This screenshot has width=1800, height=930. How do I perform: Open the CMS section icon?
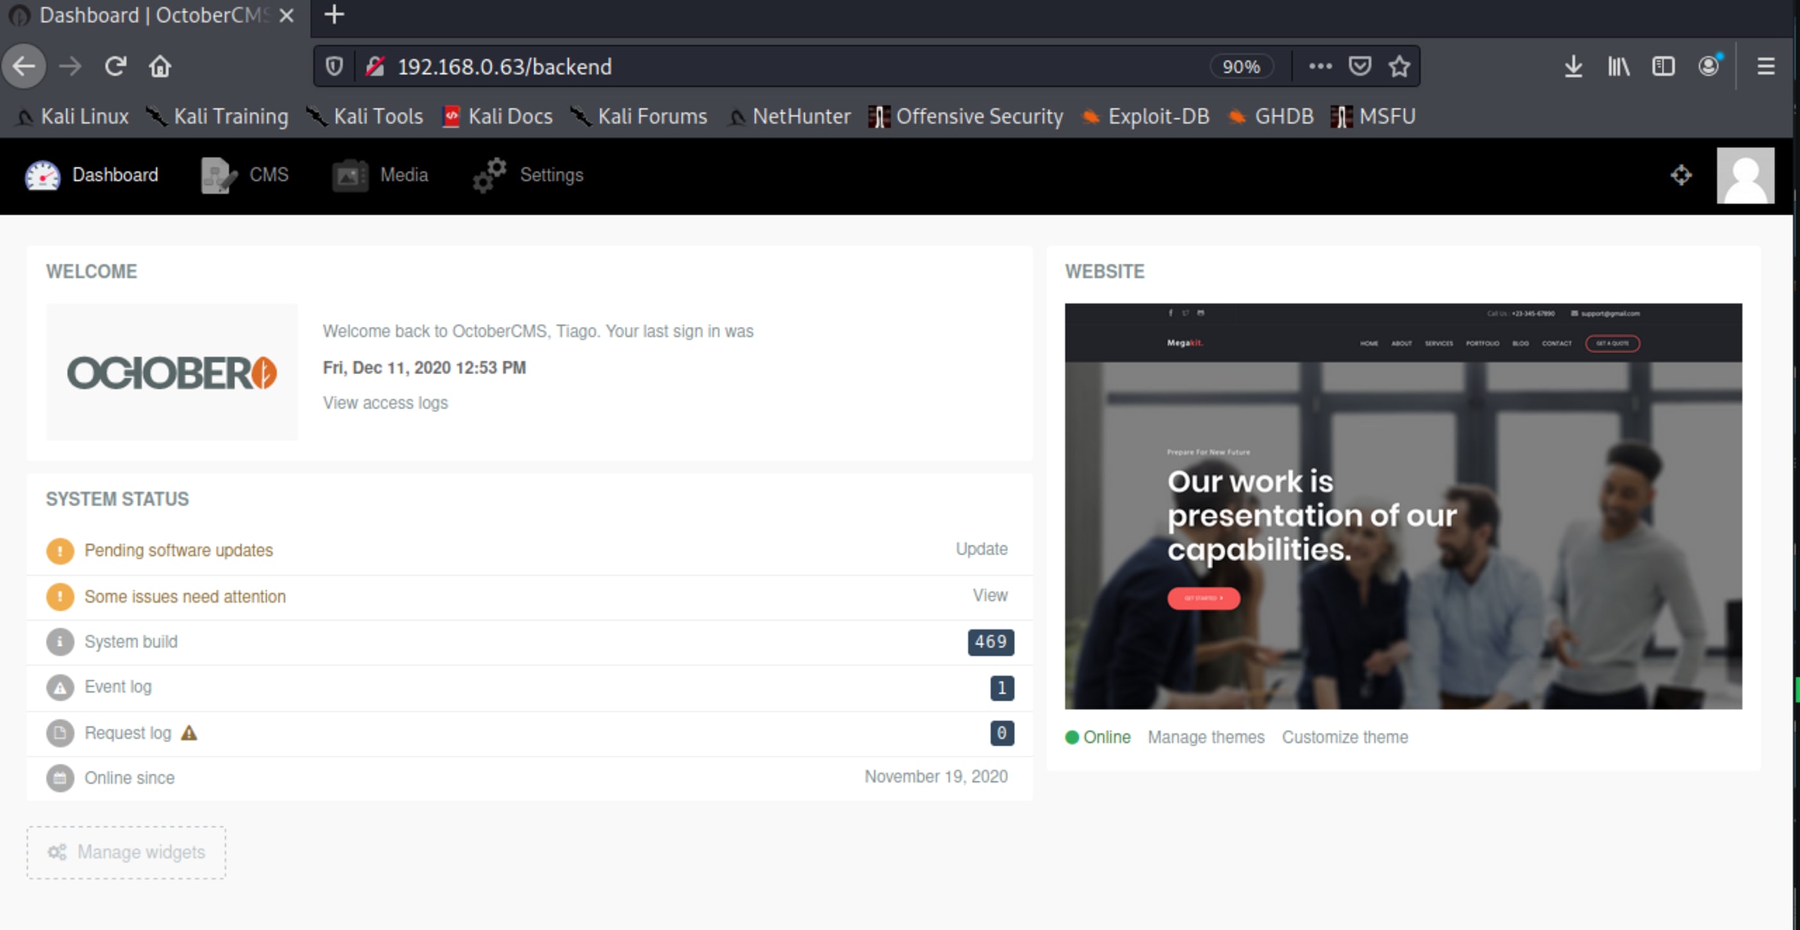pos(218,175)
